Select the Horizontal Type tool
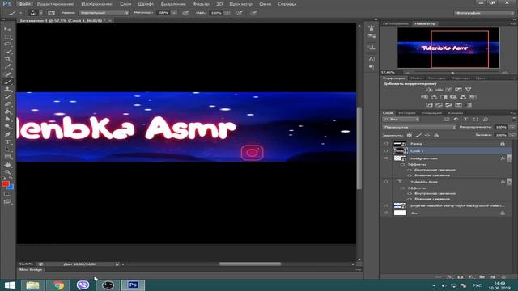The width and height of the screenshot is (518, 291). [7, 142]
